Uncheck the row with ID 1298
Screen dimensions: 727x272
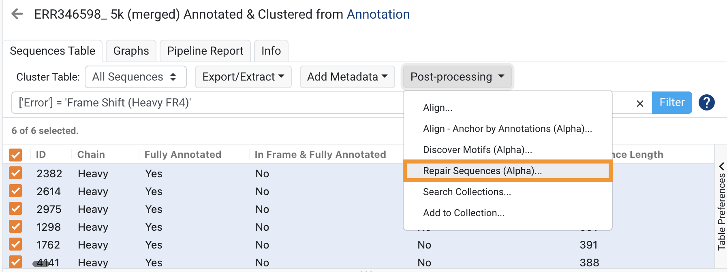15,227
